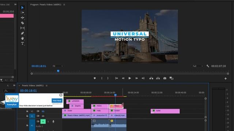Select the Ripple Edit tool
Screen dimensions: 234x131
pos(22,18)
